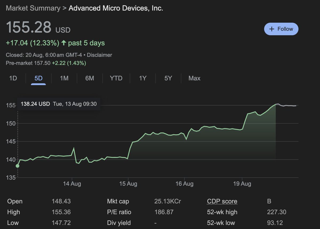Open the Disclaimer link
The image size is (320, 229).
pos(99,55)
